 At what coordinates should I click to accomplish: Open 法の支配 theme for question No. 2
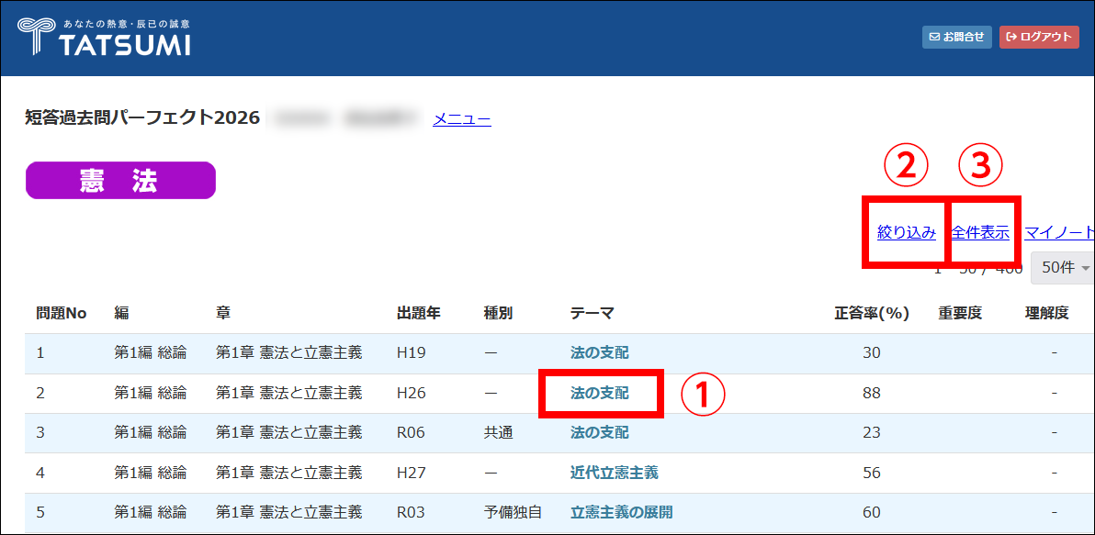click(x=600, y=393)
